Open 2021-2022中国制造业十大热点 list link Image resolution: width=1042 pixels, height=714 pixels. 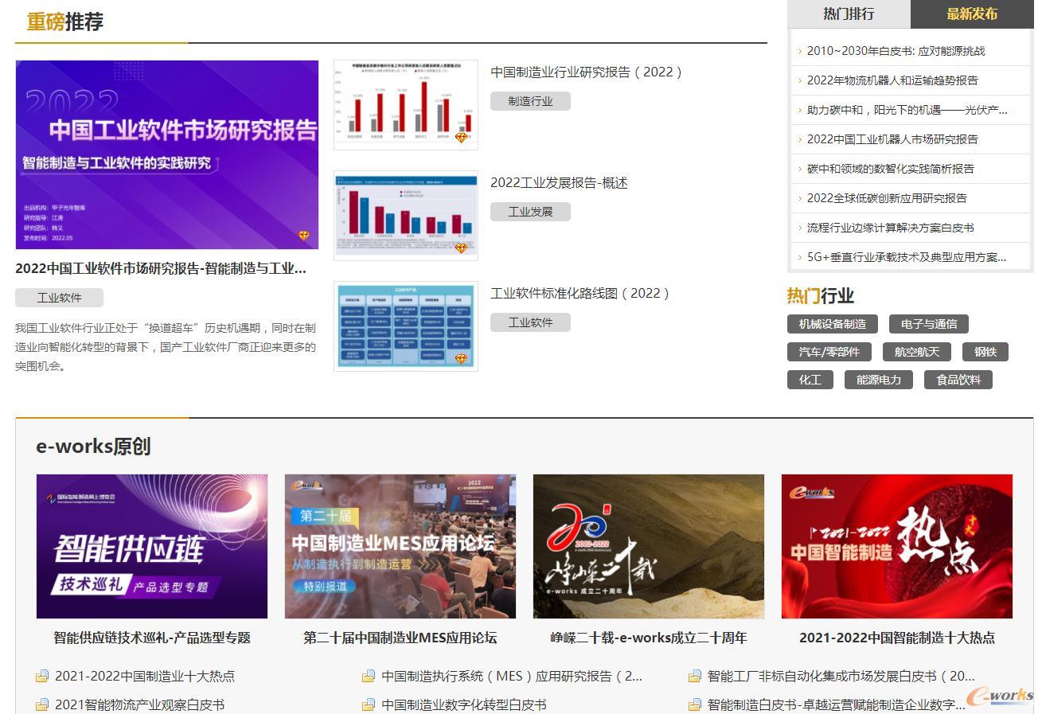pyautogui.click(x=145, y=677)
